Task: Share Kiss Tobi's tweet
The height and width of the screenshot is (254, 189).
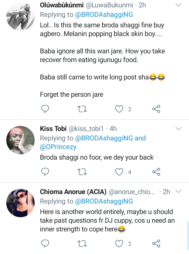Action: click(156, 172)
